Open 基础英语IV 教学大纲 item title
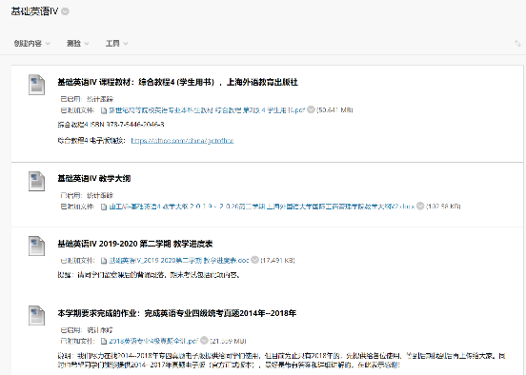Screen dimensions: 526x375 [x=94, y=178]
